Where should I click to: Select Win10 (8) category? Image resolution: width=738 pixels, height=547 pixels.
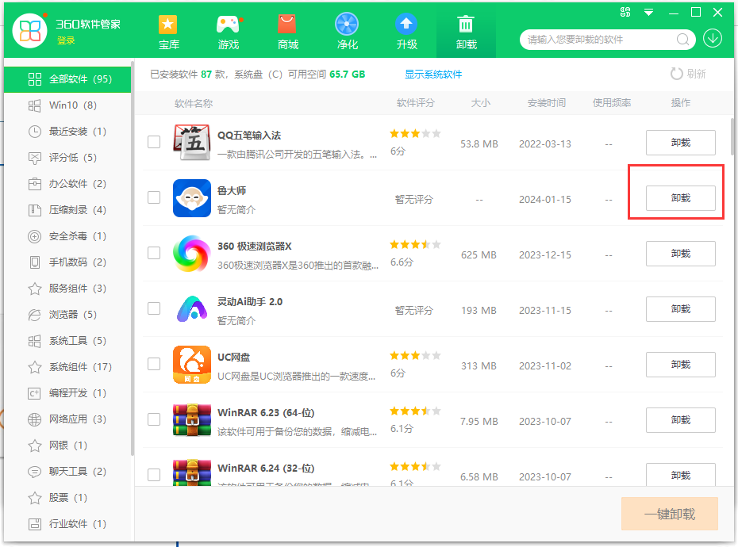tap(67, 105)
